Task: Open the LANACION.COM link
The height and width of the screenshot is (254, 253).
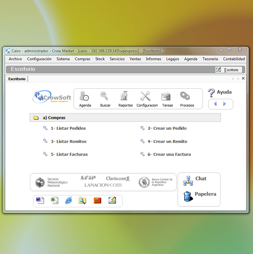Action: pyautogui.click(x=103, y=185)
